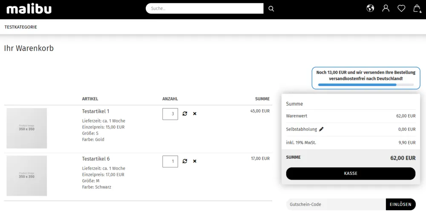426x223 pixels.
Task: Click the Einzelpreis: 15,00 EUR text
Action: 103,127
